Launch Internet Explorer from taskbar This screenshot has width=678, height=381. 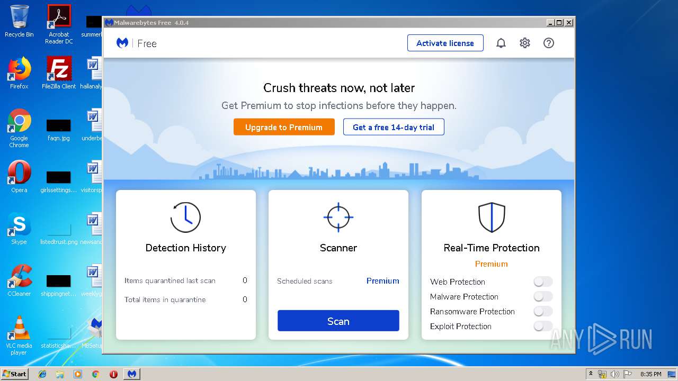pos(42,374)
